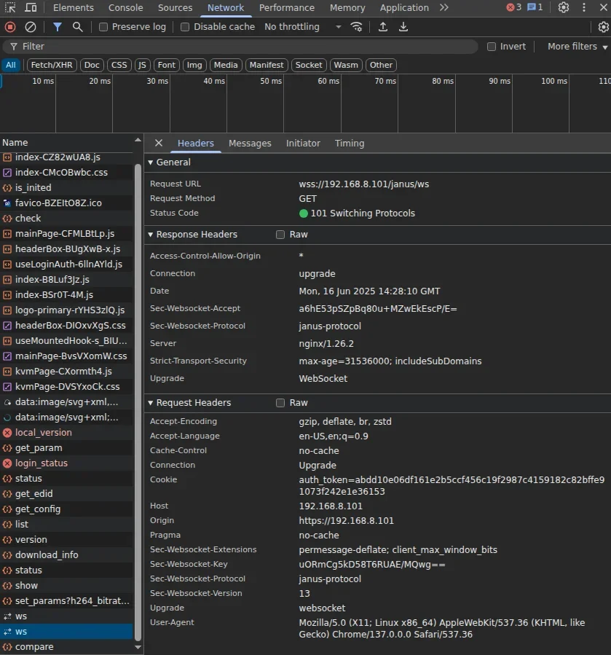This screenshot has height=655, width=611.
Task: Filter requests by Fetch/XHR
Action: (x=52, y=65)
